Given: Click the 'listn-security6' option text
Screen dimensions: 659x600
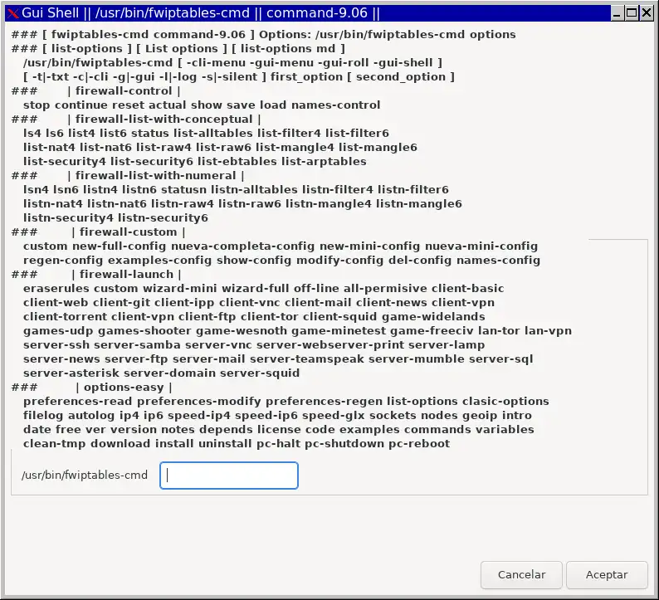Looking at the screenshot, I should tap(163, 218).
